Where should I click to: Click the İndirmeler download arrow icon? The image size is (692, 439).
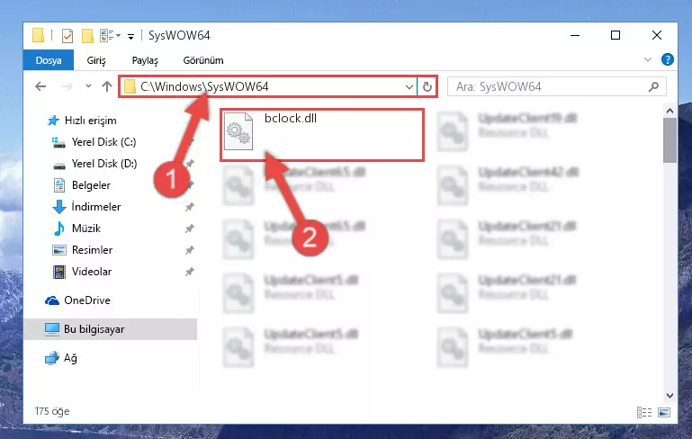(x=59, y=207)
